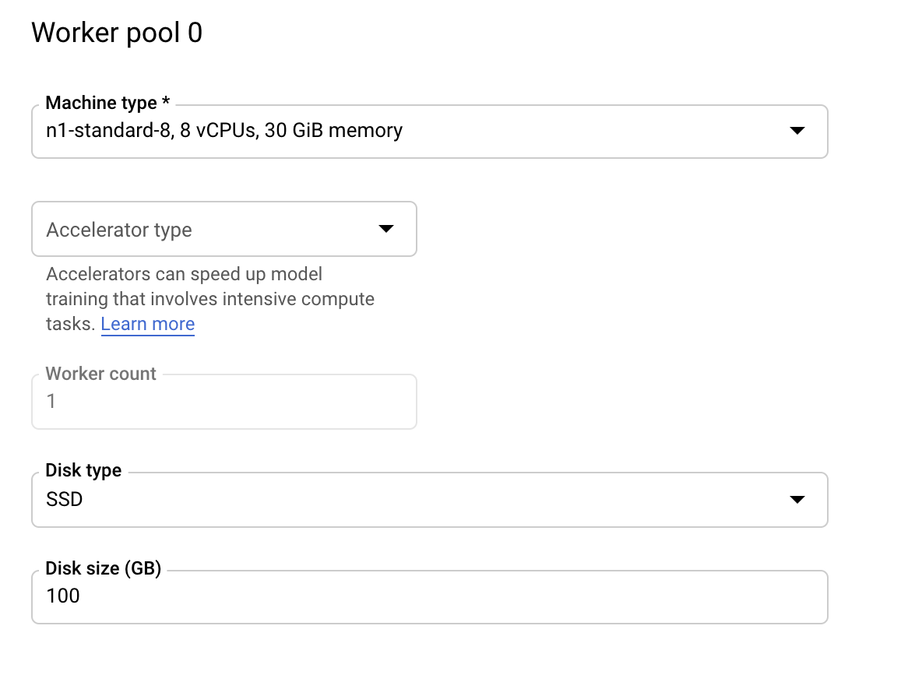Click the Machine type dropdown arrow

click(797, 132)
